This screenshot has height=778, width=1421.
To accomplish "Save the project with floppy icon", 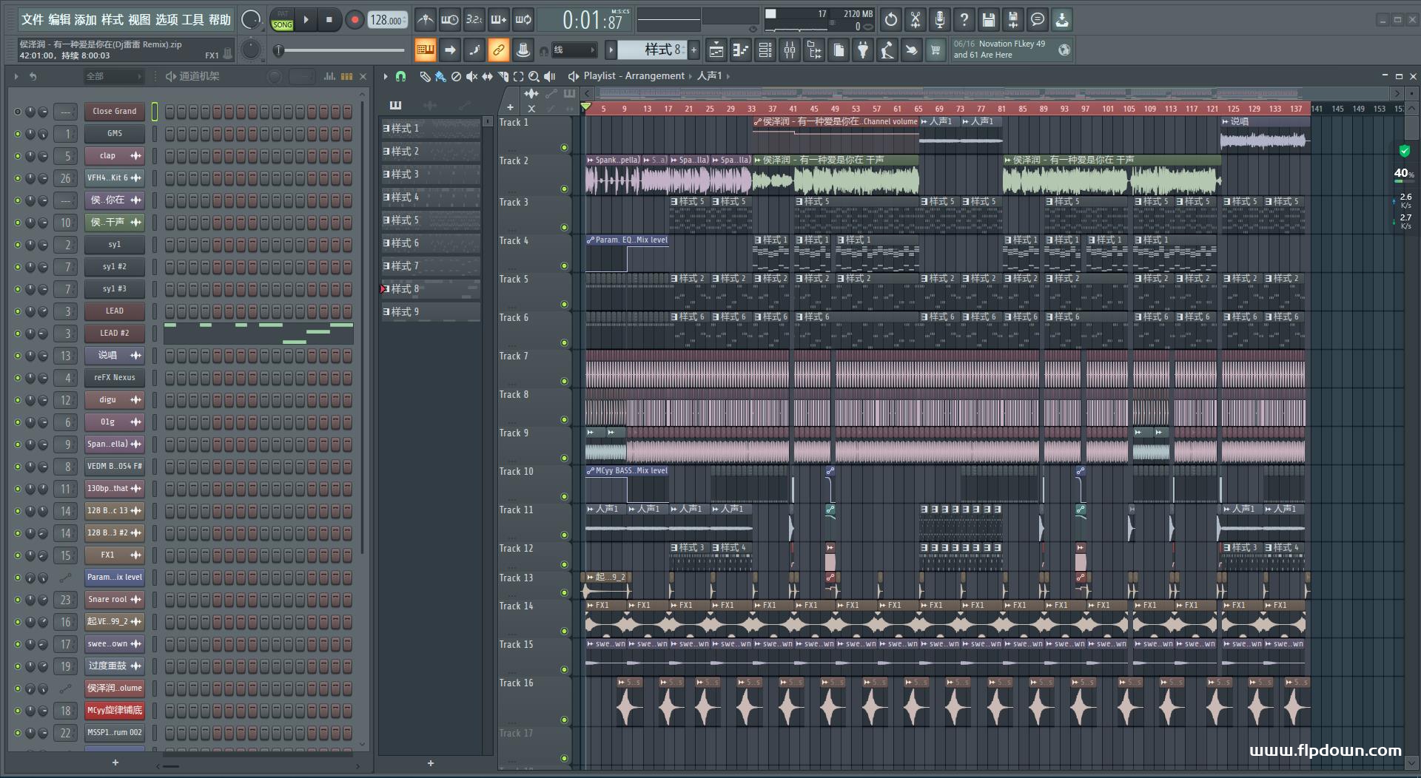I will [x=989, y=20].
